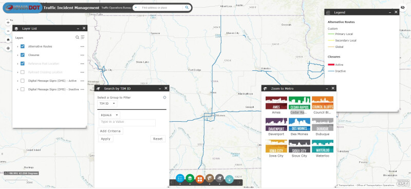Zoom in on the map
411x189 pixels.
click(8, 23)
